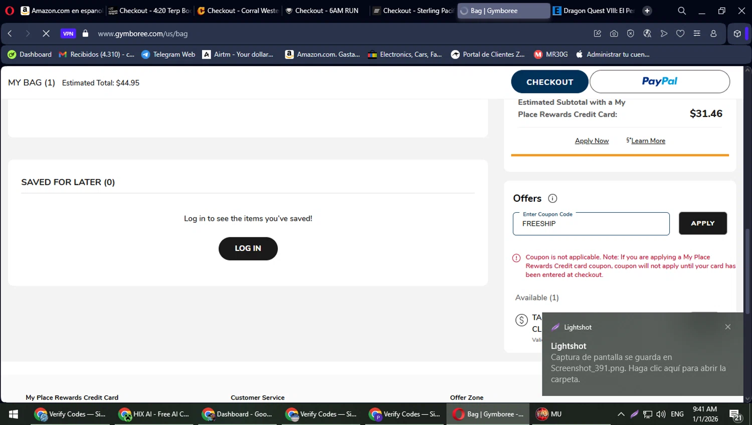The width and height of the screenshot is (752, 425).
Task: Click the Apply Now link
Action: [592, 141]
